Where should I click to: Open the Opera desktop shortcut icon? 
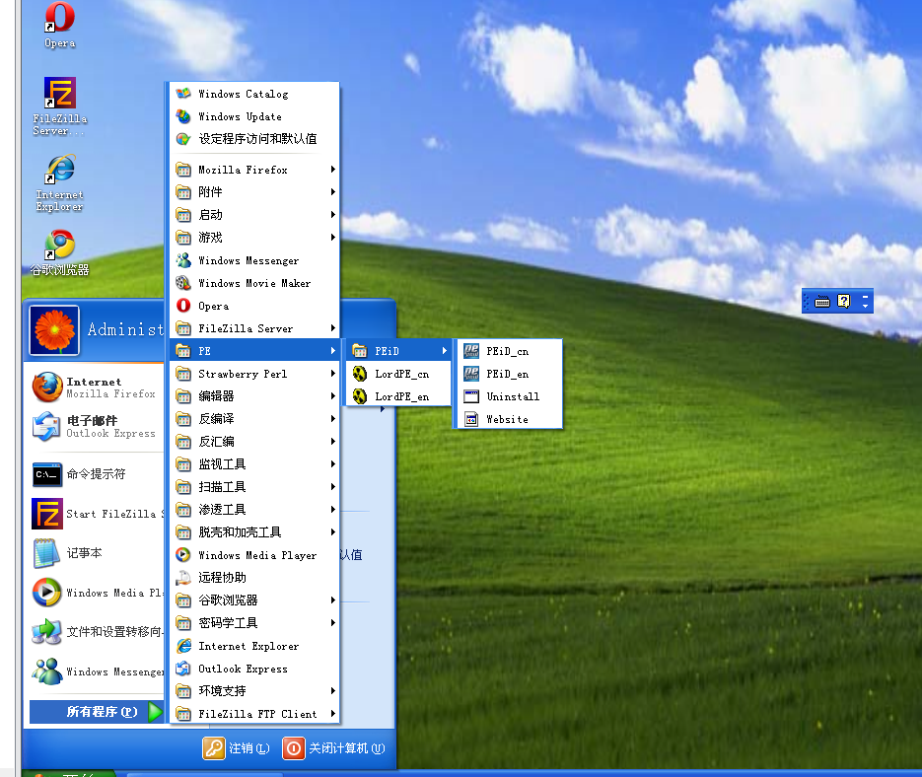pos(60,26)
